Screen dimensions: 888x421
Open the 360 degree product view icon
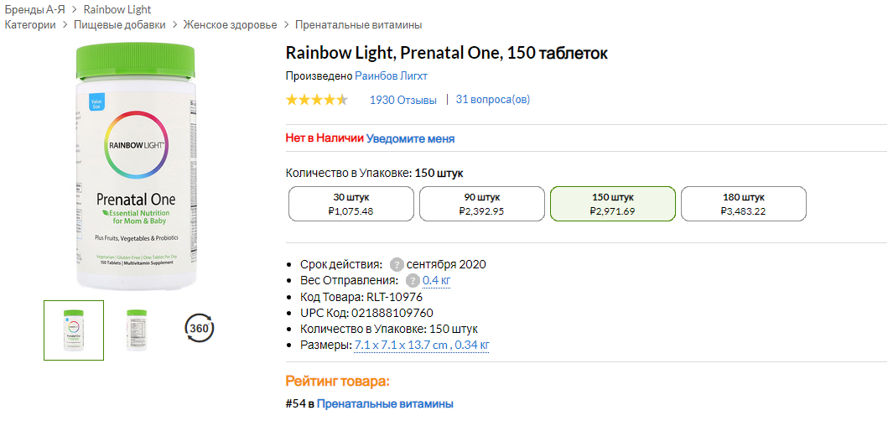(199, 328)
